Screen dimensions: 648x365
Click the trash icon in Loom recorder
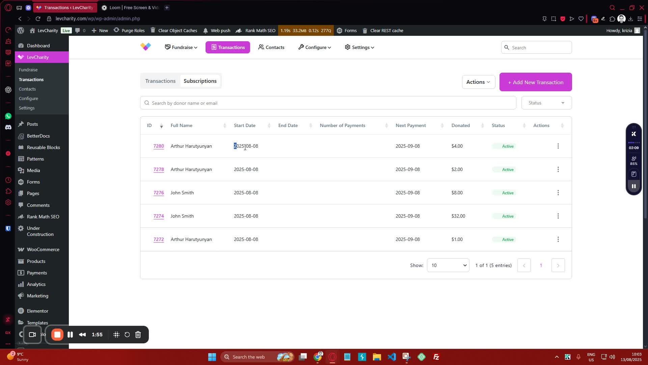pyautogui.click(x=138, y=335)
